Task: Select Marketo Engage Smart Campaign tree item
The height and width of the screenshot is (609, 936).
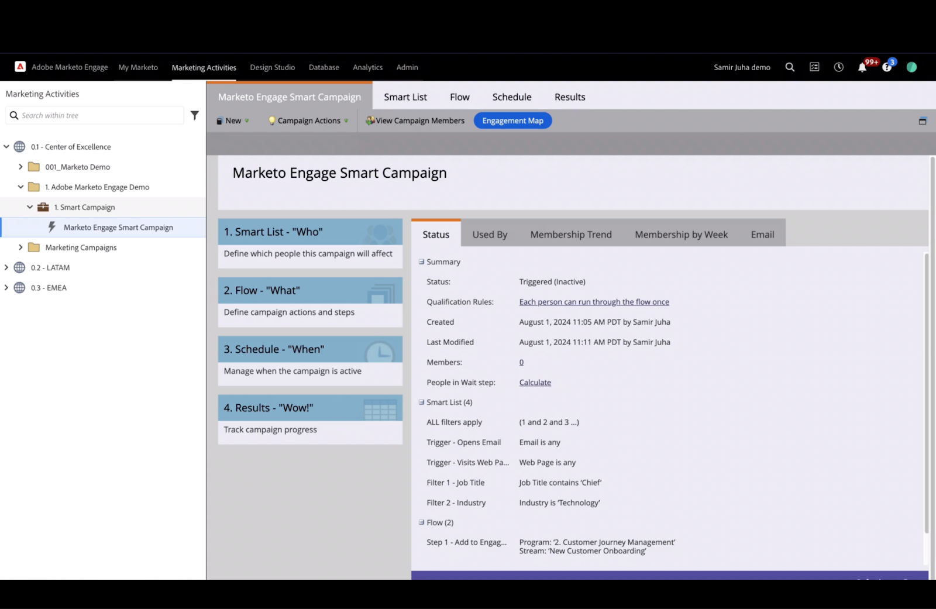Action: tap(103, 227)
